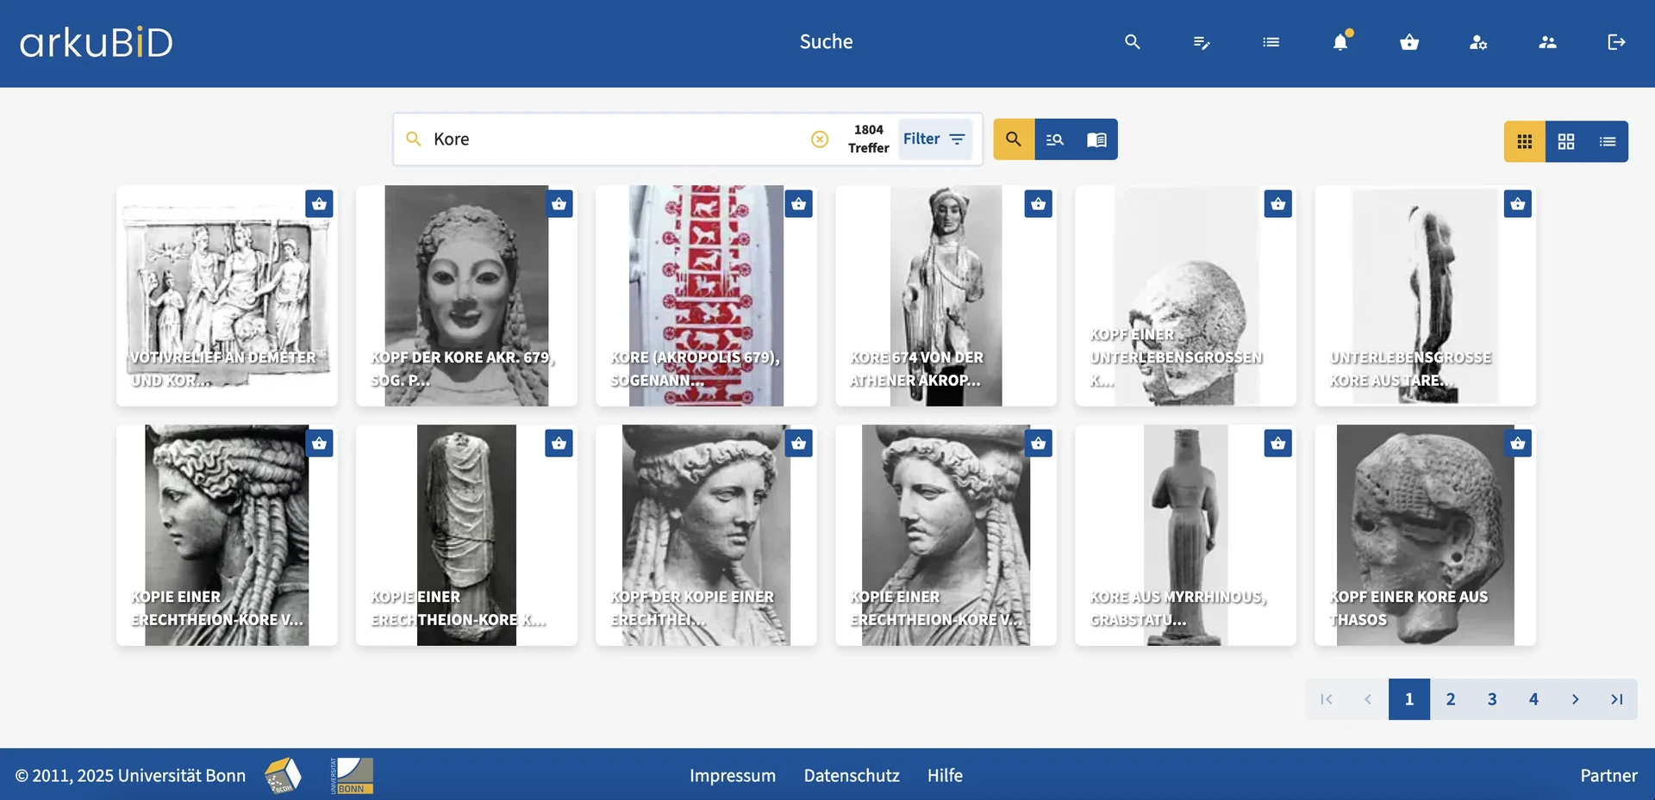
Task: Switch to large grid view
Action: coord(1566,141)
